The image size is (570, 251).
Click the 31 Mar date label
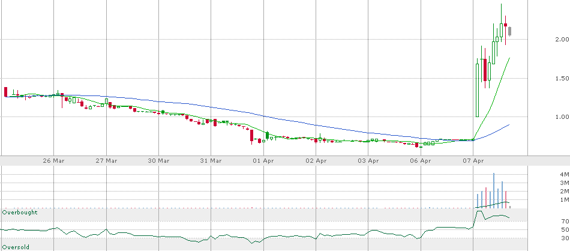click(x=211, y=161)
